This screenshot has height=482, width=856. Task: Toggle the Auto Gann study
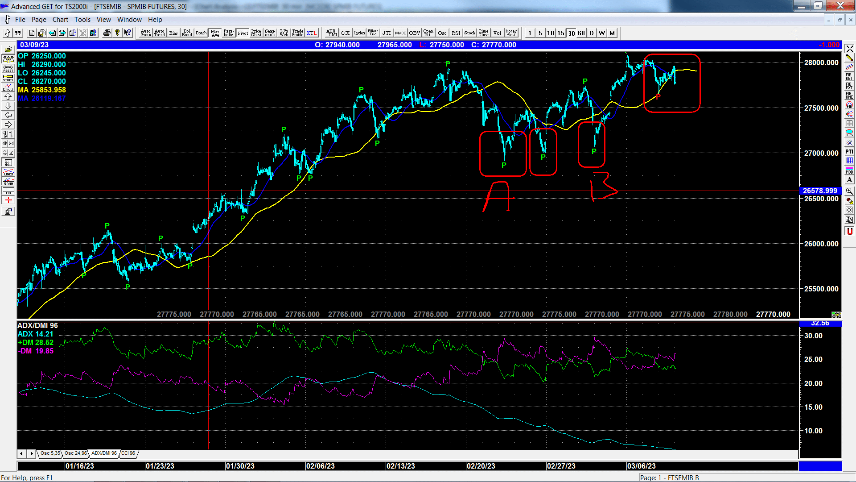(x=146, y=33)
